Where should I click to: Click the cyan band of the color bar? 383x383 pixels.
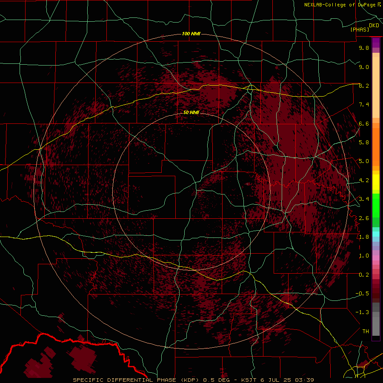[x=376, y=234]
